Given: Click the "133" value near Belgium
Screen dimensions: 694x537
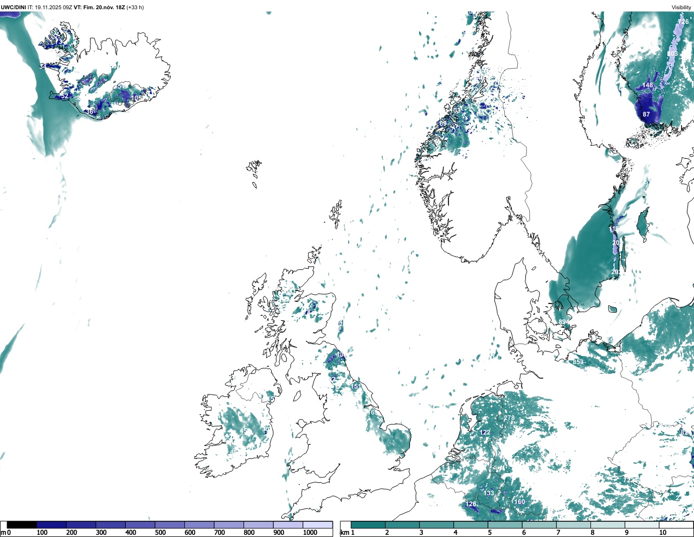Looking at the screenshot, I should (489, 493).
